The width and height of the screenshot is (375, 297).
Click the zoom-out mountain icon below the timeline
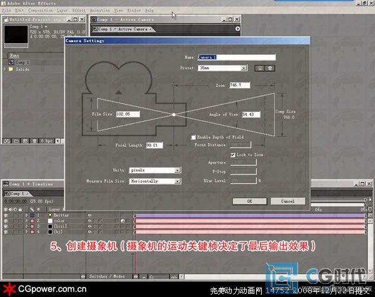click(x=144, y=276)
